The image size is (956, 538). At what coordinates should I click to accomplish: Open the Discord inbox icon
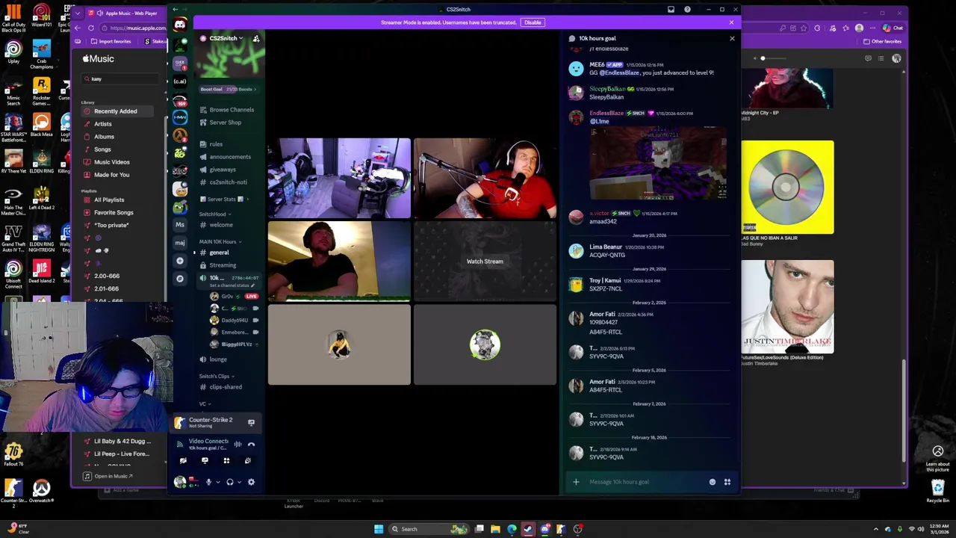[x=671, y=10]
